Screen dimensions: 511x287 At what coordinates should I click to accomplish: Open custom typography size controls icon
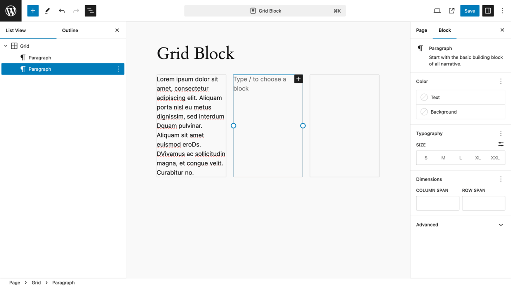[x=501, y=144]
